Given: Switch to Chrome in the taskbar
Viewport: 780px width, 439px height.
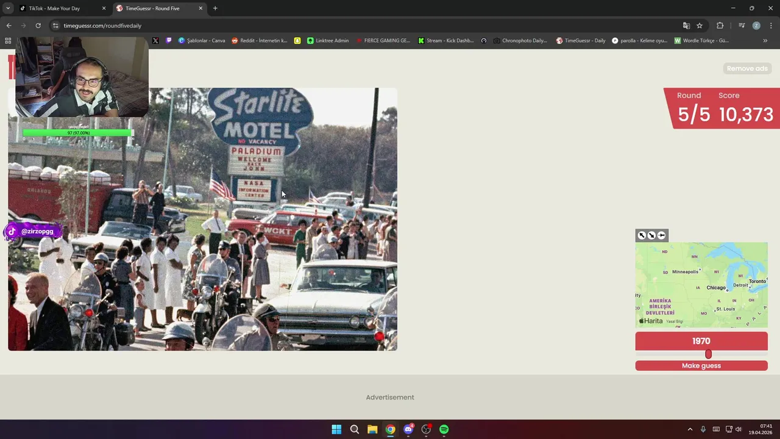Looking at the screenshot, I should tap(390, 429).
